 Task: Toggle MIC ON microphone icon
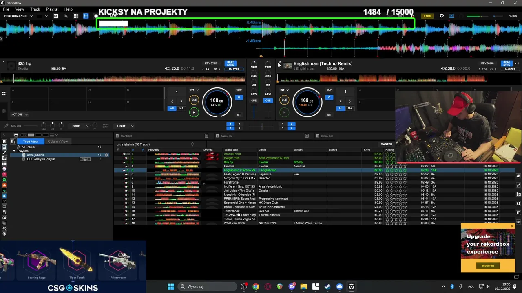[6, 126]
